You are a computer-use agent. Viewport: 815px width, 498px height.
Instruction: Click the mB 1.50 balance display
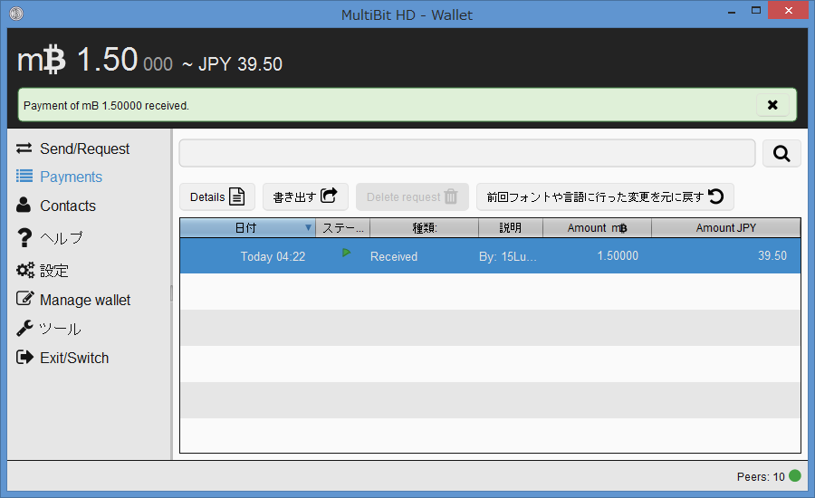pos(94,59)
